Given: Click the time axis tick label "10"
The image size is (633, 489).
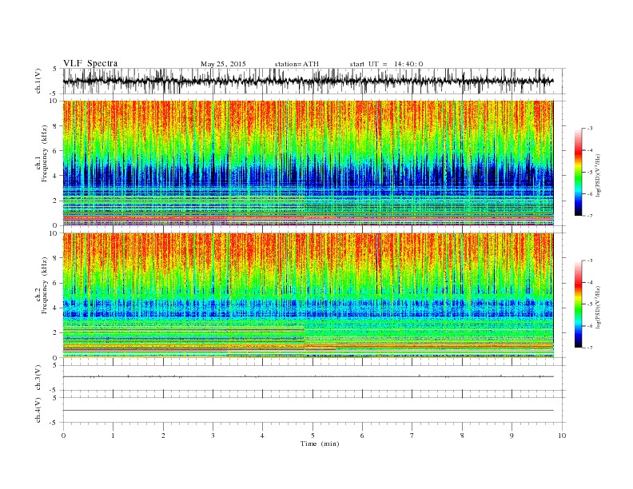Looking at the screenshot, I should pyautogui.click(x=562, y=435).
